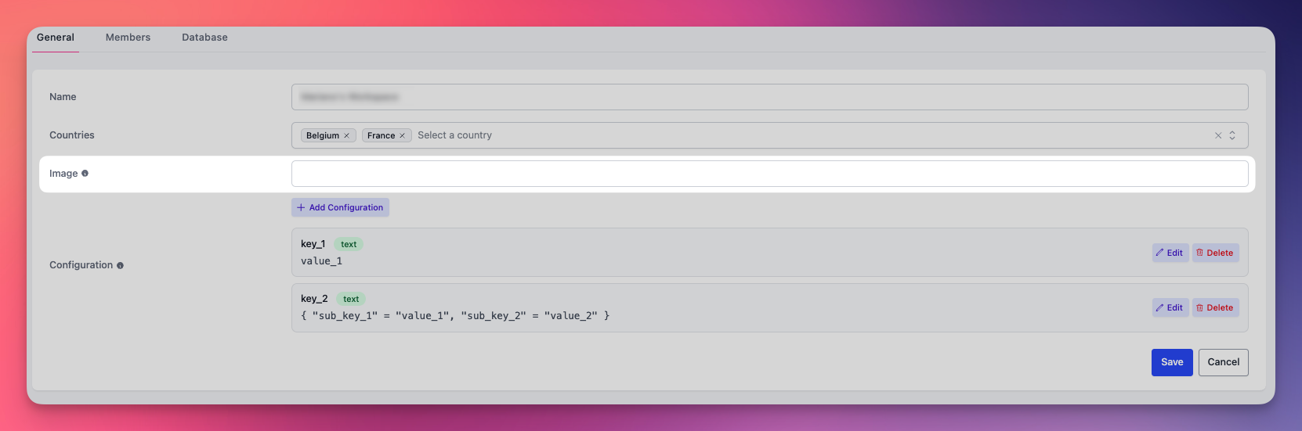1302x431 pixels.
Task: Delete the key_2 configuration entry
Action: point(1215,307)
